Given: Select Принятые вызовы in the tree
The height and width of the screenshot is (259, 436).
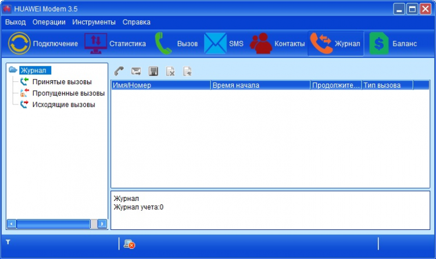Looking at the screenshot, I should 62,82.
